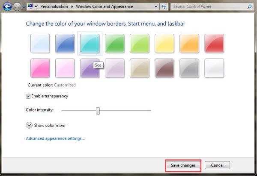Open Advanced appearance settings link
Image resolution: width=257 pixels, height=176 pixels.
55,138
